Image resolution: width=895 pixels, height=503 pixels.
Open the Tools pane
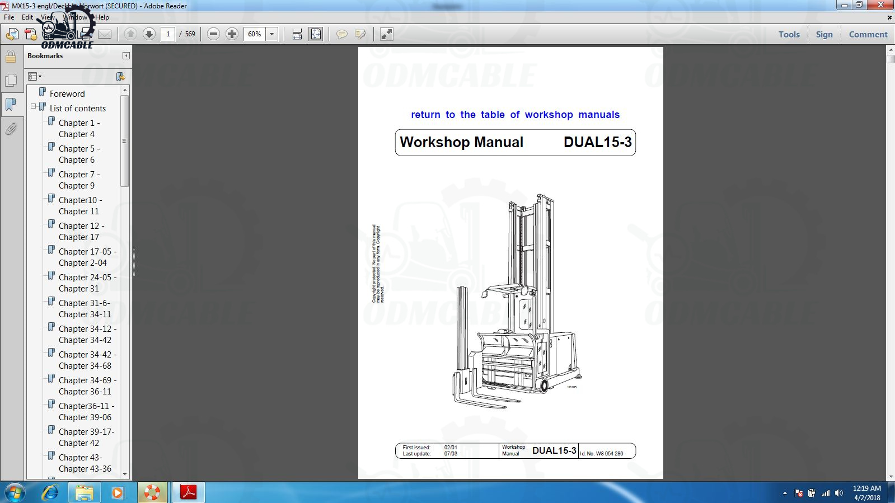[789, 35]
